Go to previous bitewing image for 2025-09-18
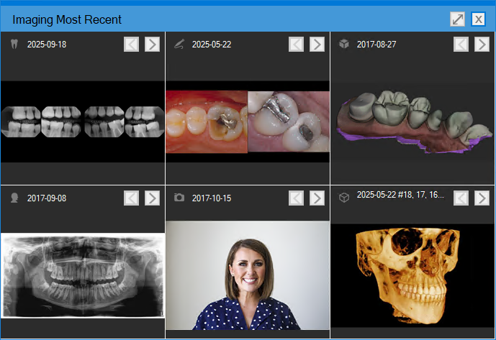The height and width of the screenshot is (340, 496). (131, 45)
